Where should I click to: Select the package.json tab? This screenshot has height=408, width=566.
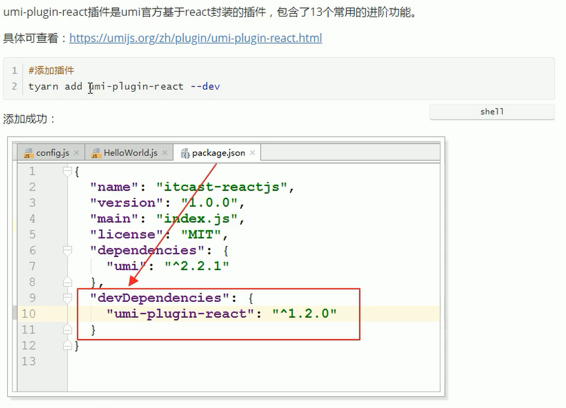coord(218,153)
